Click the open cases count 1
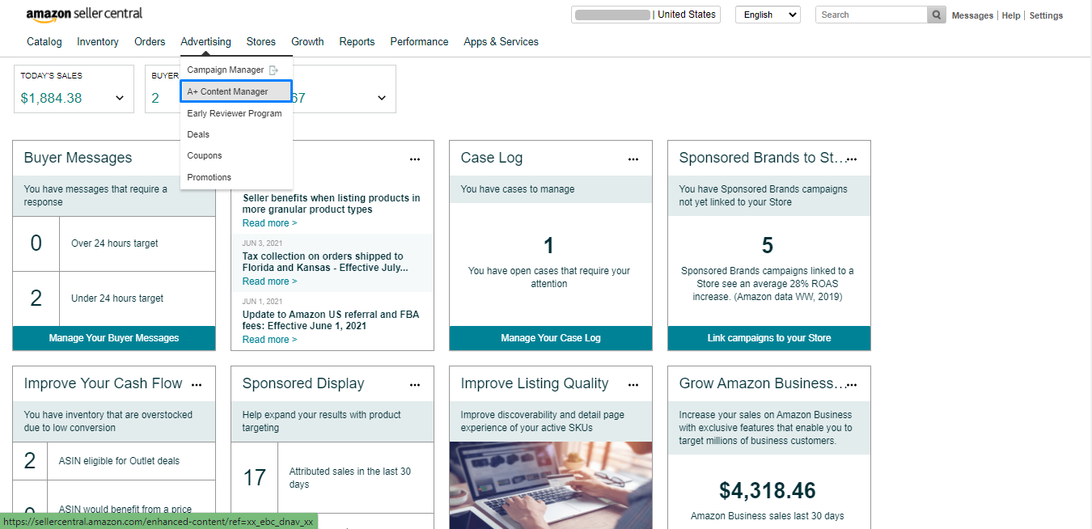The height and width of the screenshot is (529, 1092). pyautogui.click(x=548, y=245)
